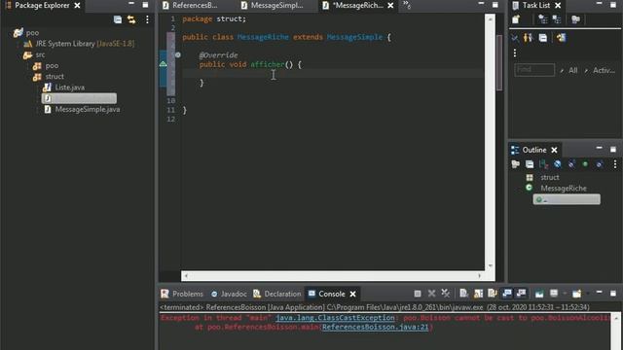623x350 pixels.
Task: Toggle Categorized presentation in Task List
Action: coord(542,19)
